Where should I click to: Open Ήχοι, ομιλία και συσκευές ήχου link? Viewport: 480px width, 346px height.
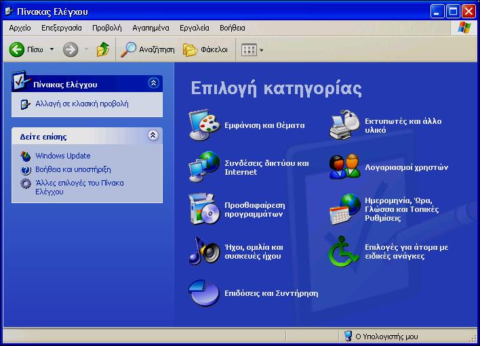coord(254,252)
